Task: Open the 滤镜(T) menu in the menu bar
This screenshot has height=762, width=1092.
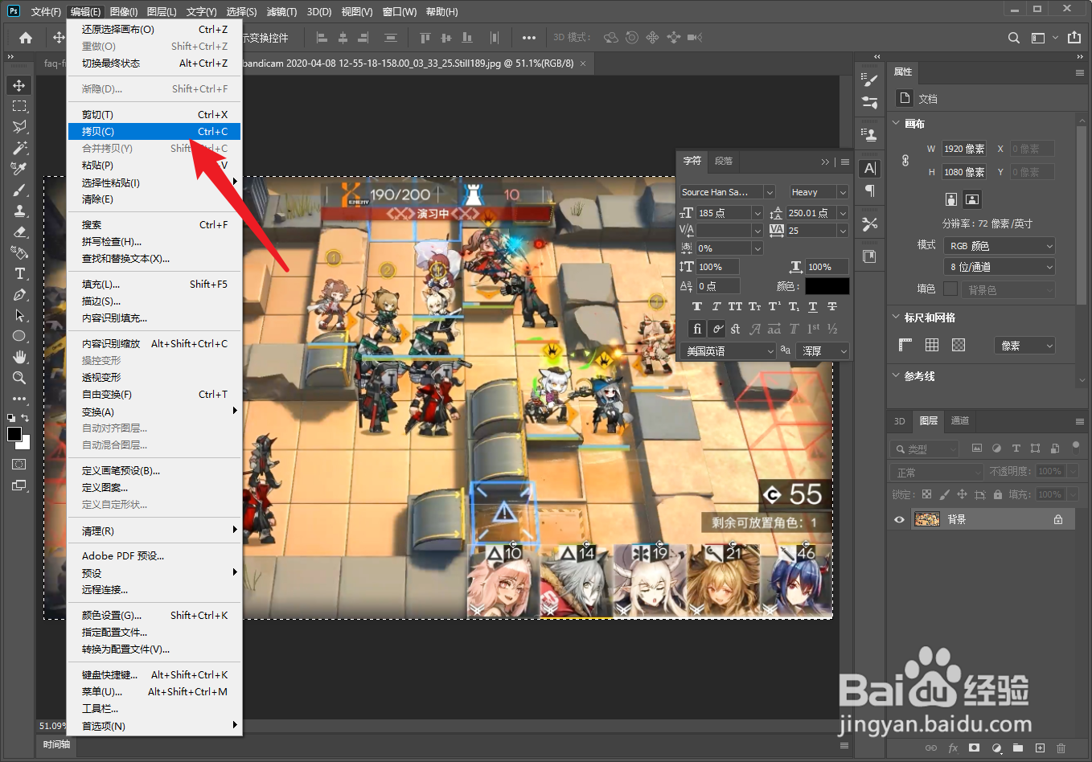Action: (281, 11)
